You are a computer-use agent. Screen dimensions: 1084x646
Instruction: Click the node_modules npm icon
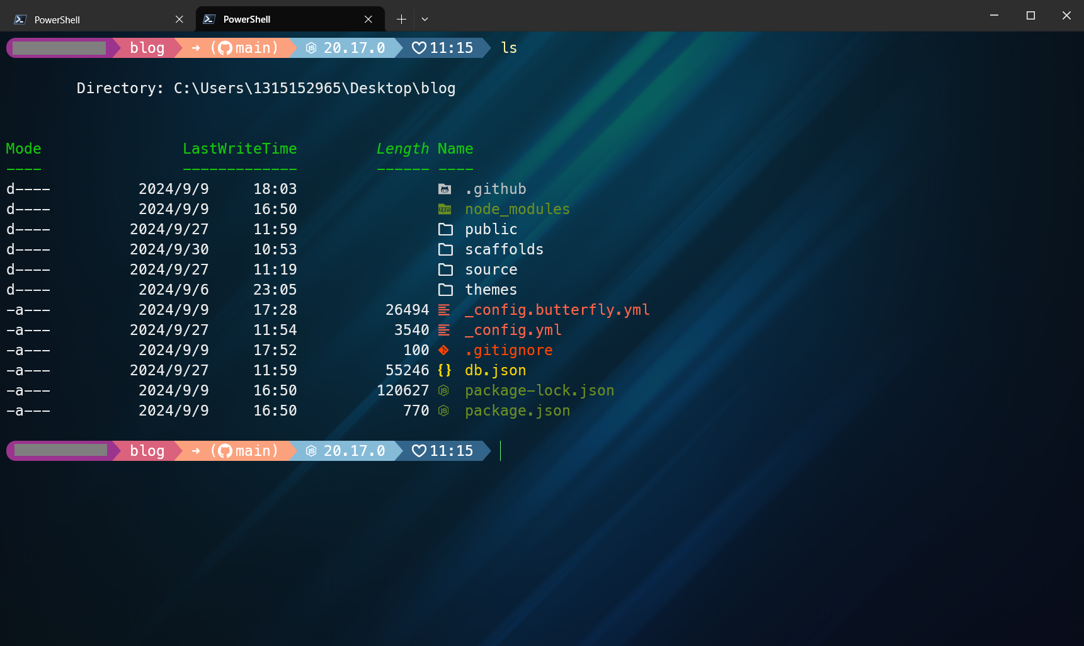[445, 209]
